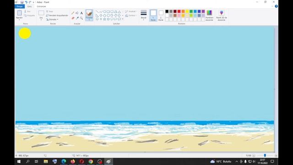Click the Seç selection rectangle icon

41,13
